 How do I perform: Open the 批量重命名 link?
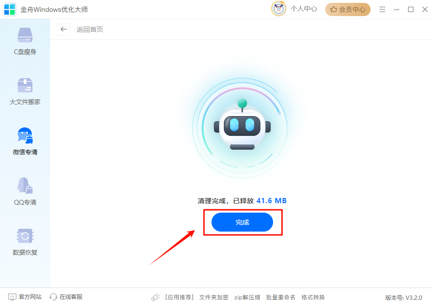281,297
